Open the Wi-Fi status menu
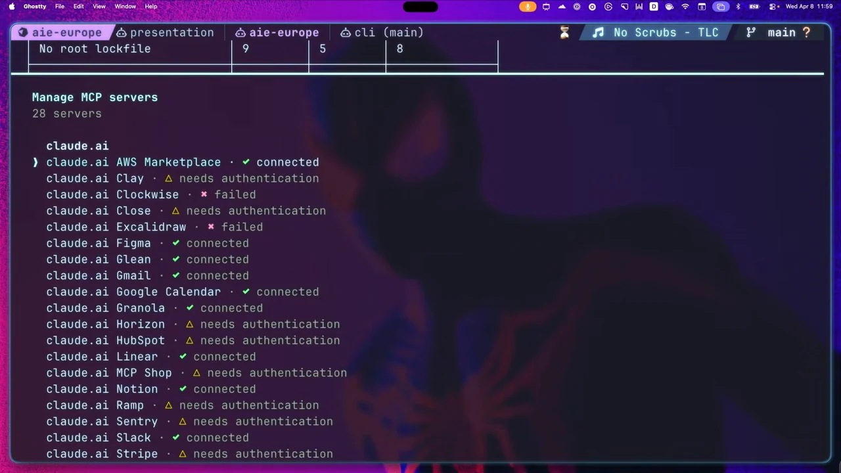This screenshot has height=473, width=841. click(686, 7)
